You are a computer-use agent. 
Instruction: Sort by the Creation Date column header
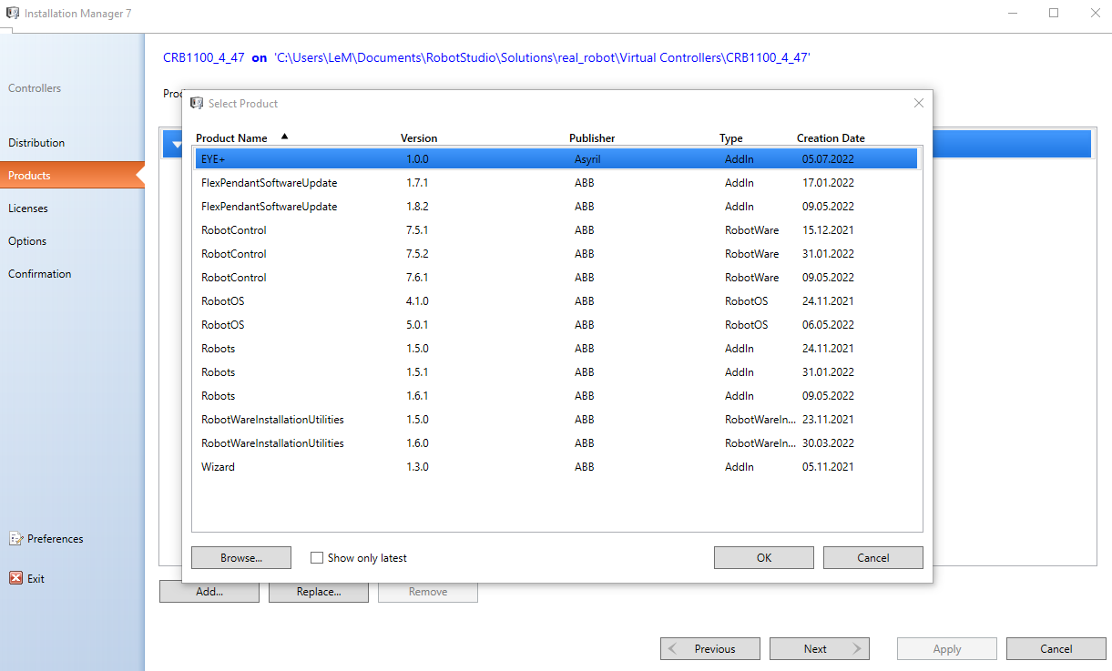(x=831, y=138)
